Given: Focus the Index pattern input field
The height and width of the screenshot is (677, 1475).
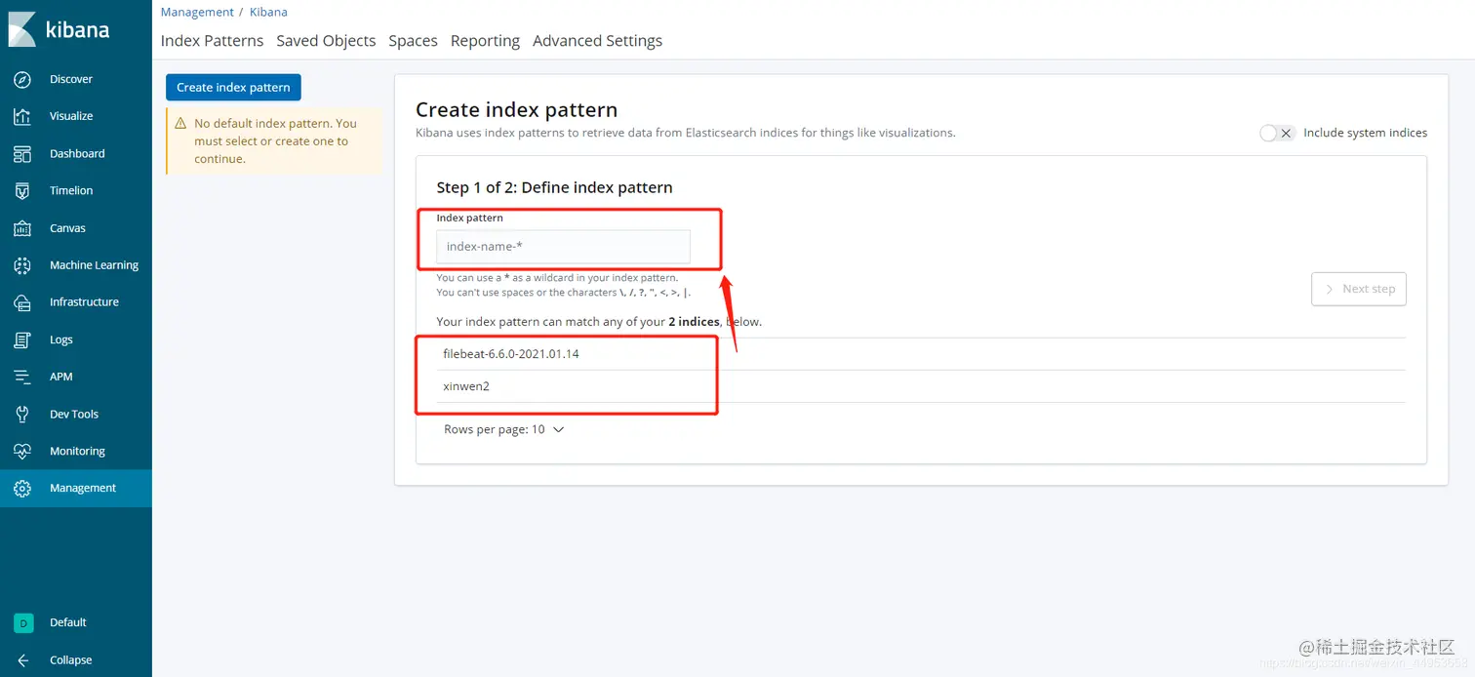Looking at the screenshot, I should point(563,247).
